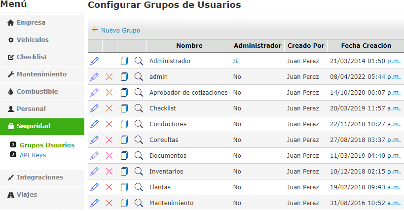Screen dimensions: 404x212
Task: View the Llantas group details
Action: point(139,187)
